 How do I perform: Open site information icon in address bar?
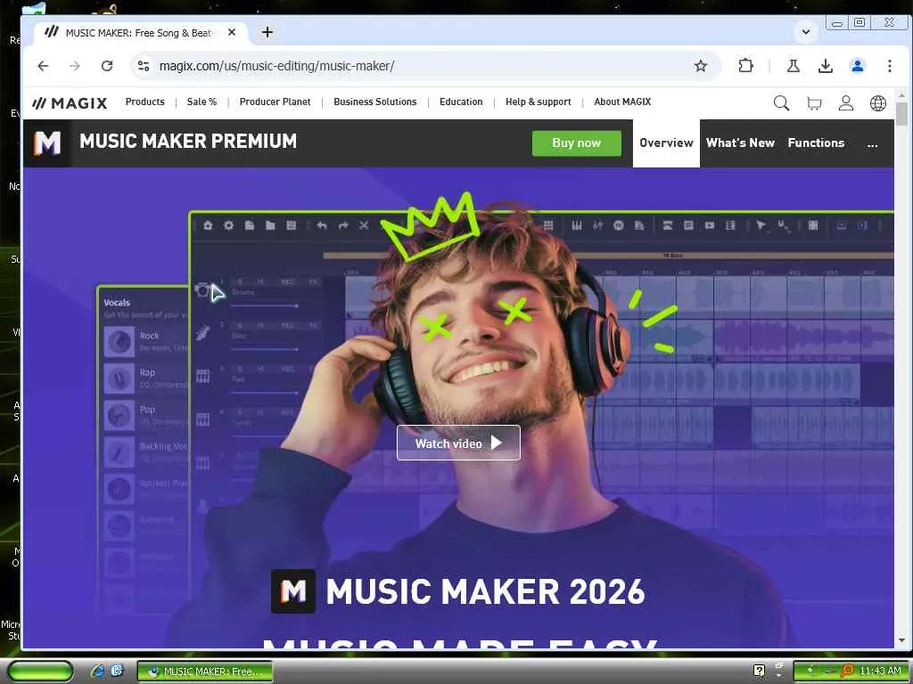tap(144, 66)
